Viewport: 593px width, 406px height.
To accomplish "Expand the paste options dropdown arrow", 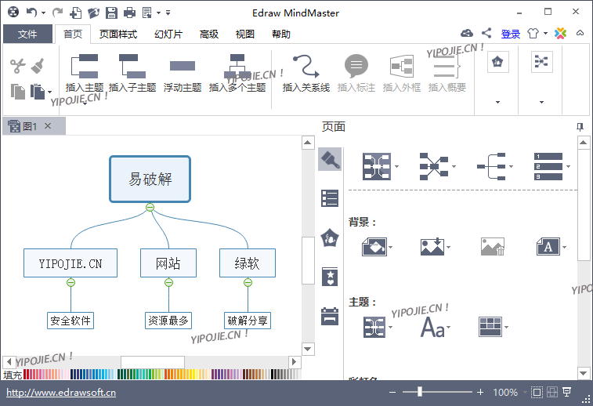I will [49, 93].
